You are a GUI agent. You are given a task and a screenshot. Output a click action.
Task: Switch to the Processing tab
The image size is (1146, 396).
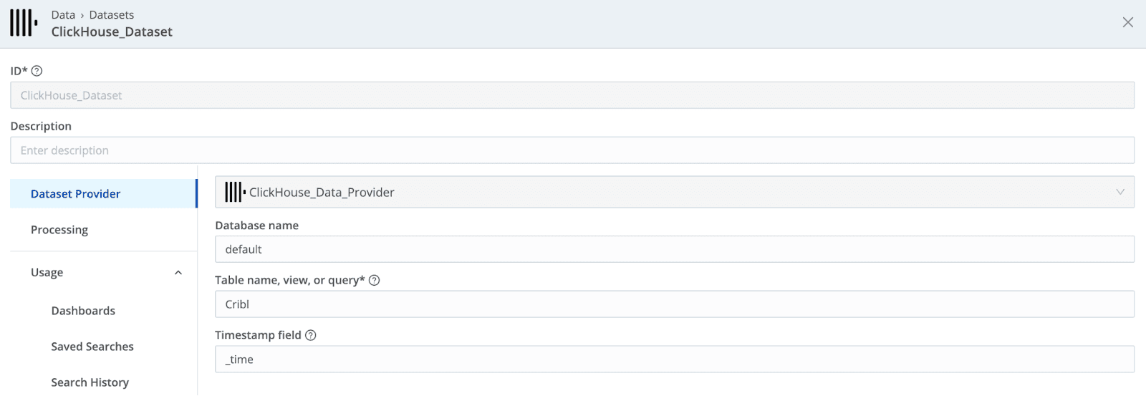(59, 230)
